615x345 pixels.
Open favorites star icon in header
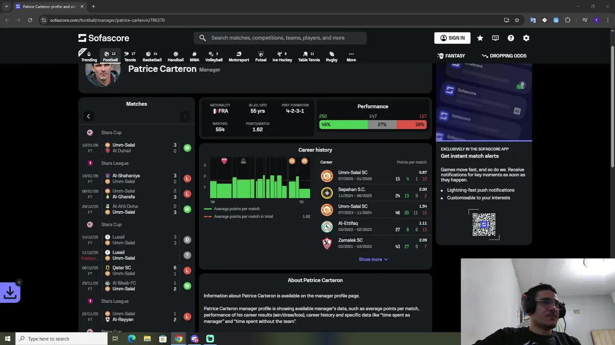click(480, 38)
